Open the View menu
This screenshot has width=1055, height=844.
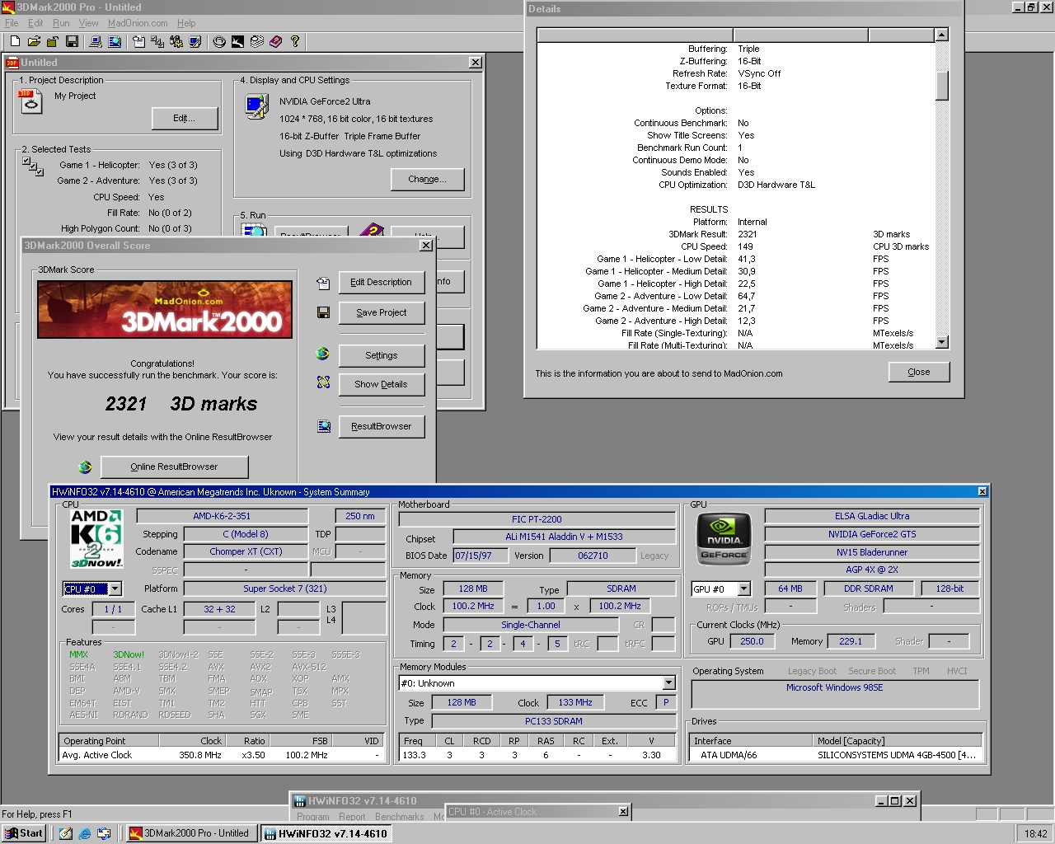coord(88,23)
